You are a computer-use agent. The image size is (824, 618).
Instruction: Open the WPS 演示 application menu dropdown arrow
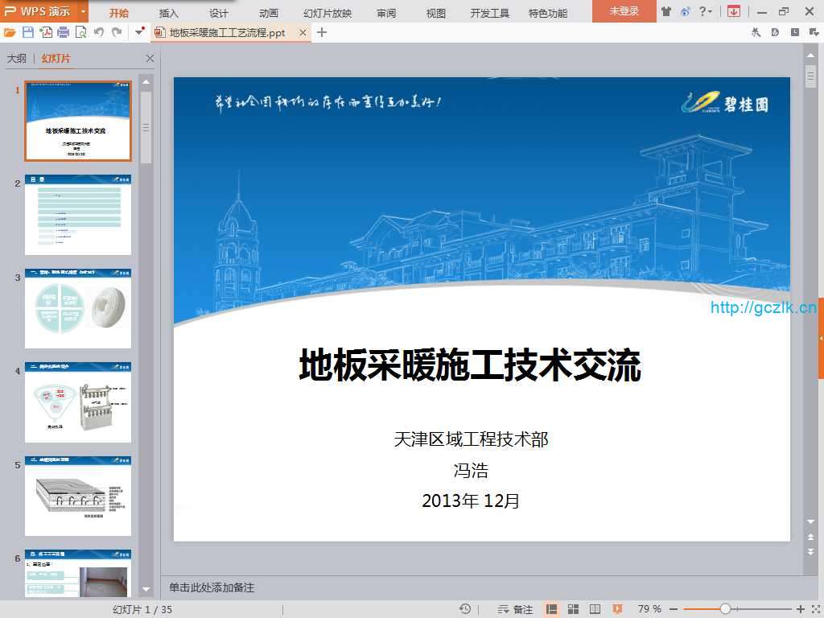click(83, 11)
